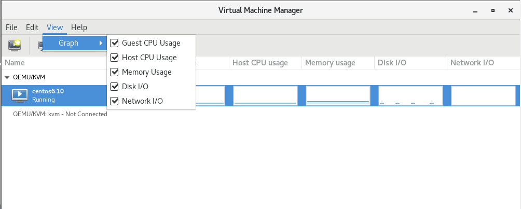Sort by the Name column header

pos(16,63)
